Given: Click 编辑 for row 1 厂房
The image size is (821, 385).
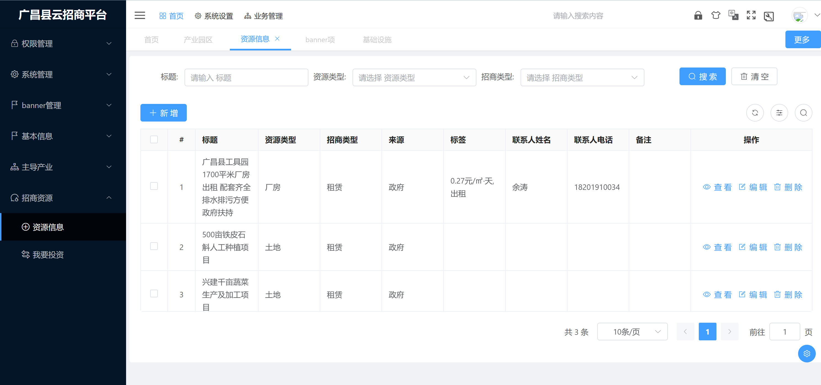Looking at the screenshot, I should (753, 187).
